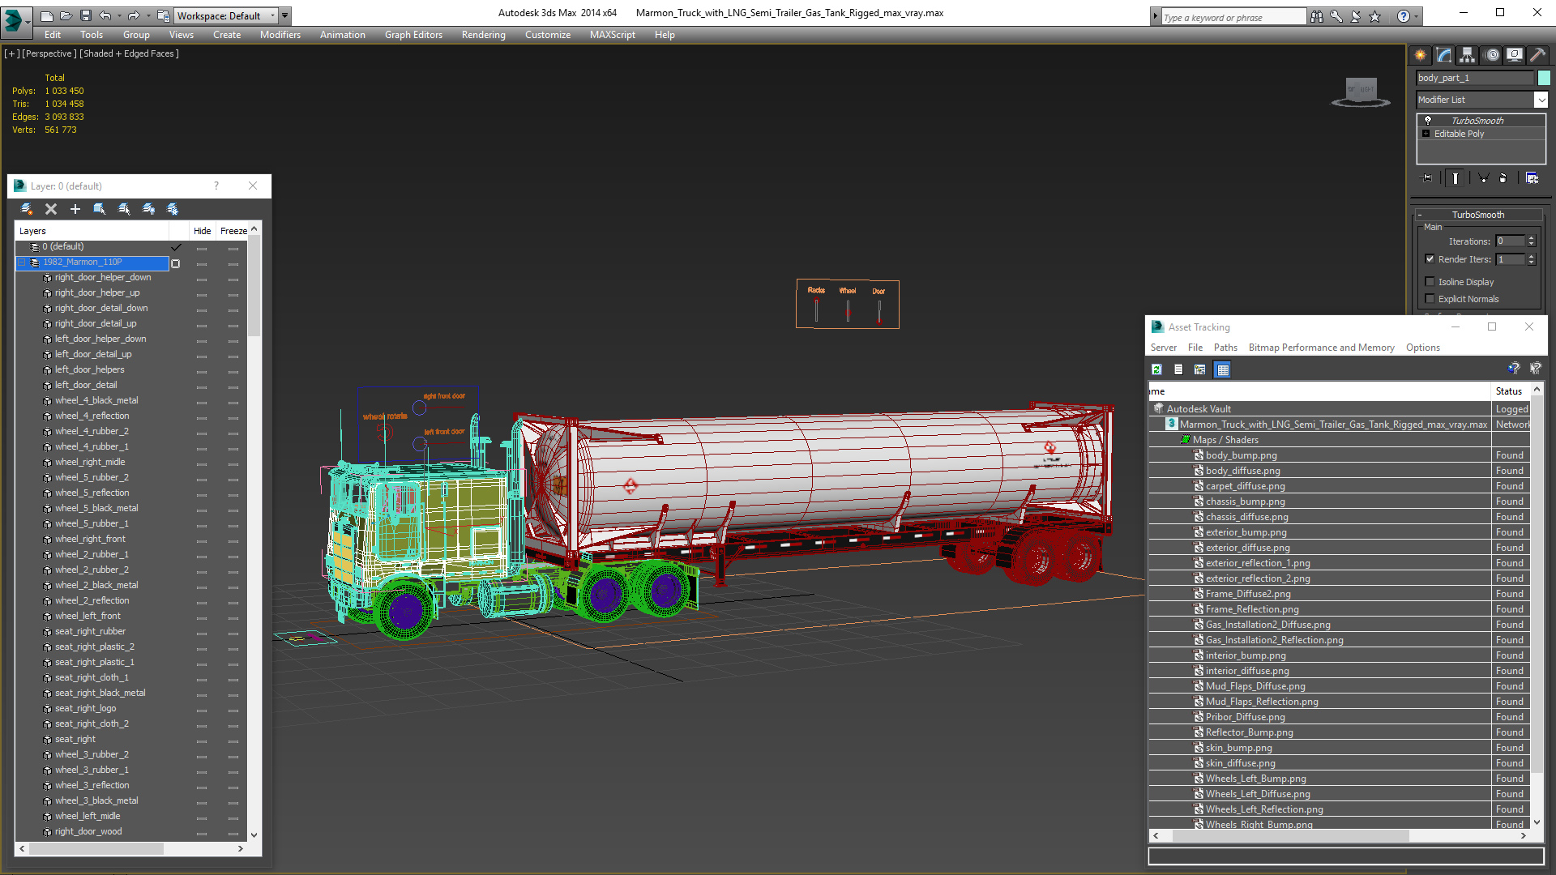
Task: Switch to the Motion panel tab
Action: click(1491, 55)
